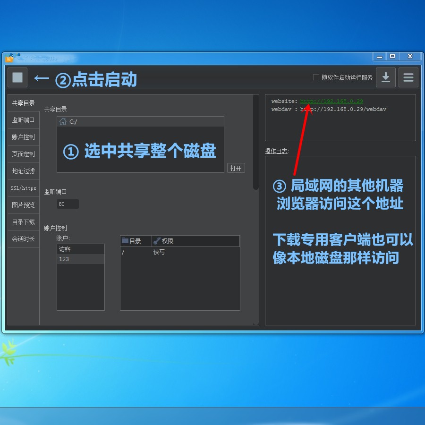The height and width of the screenshot is (425, 425).
Task: Click the back arrow icon
Action: tap(41, 78)
